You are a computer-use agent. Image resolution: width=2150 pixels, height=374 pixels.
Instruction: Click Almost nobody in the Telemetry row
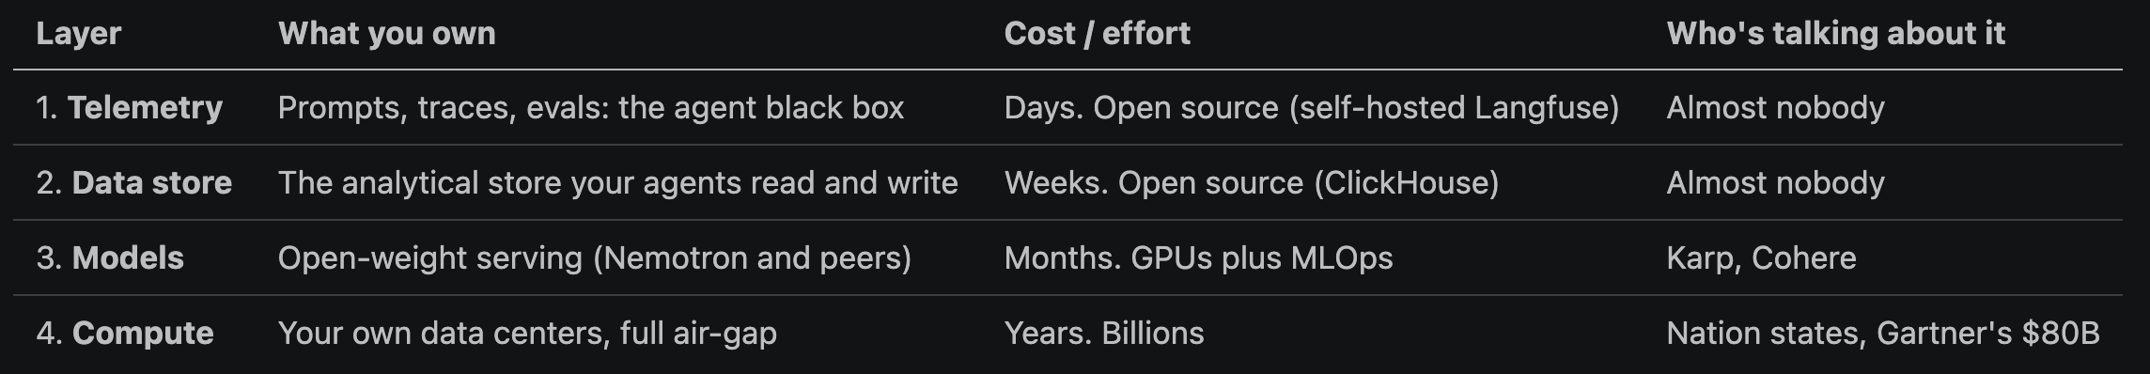[1775, 108]
